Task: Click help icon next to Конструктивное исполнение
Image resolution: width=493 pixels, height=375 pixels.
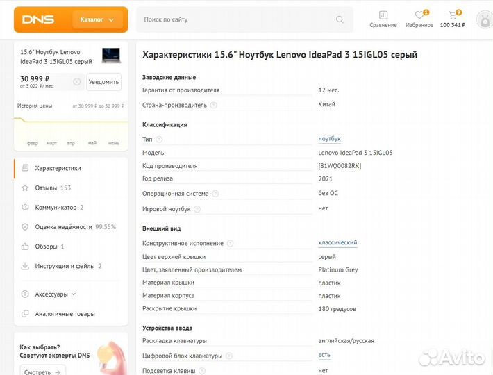Action: coord(230,243)
